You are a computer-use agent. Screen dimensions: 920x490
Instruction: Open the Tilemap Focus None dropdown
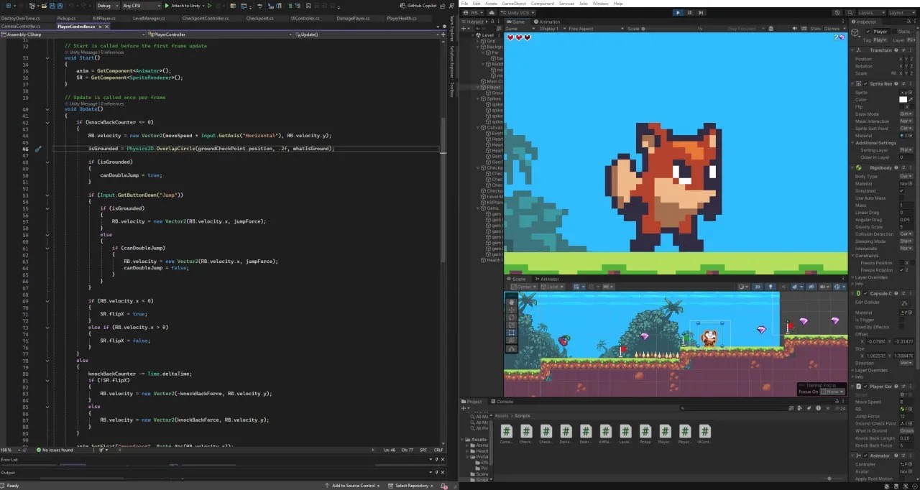[832, 392]
